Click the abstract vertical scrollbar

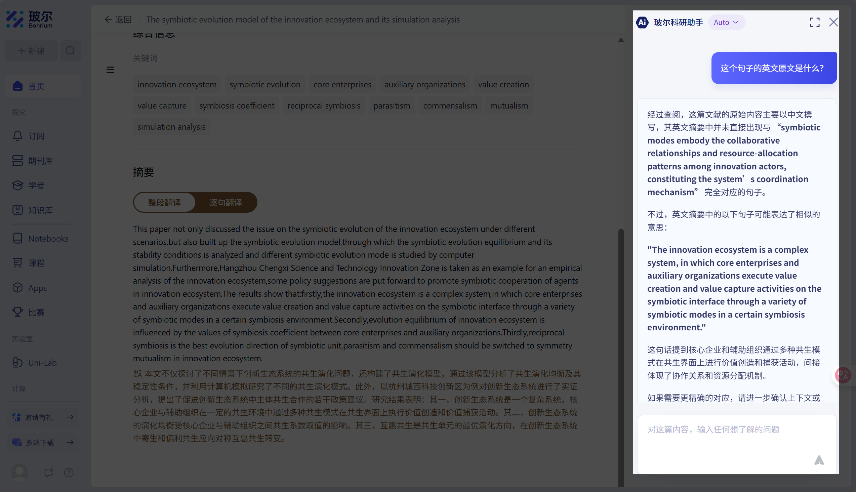coord(621,338)
